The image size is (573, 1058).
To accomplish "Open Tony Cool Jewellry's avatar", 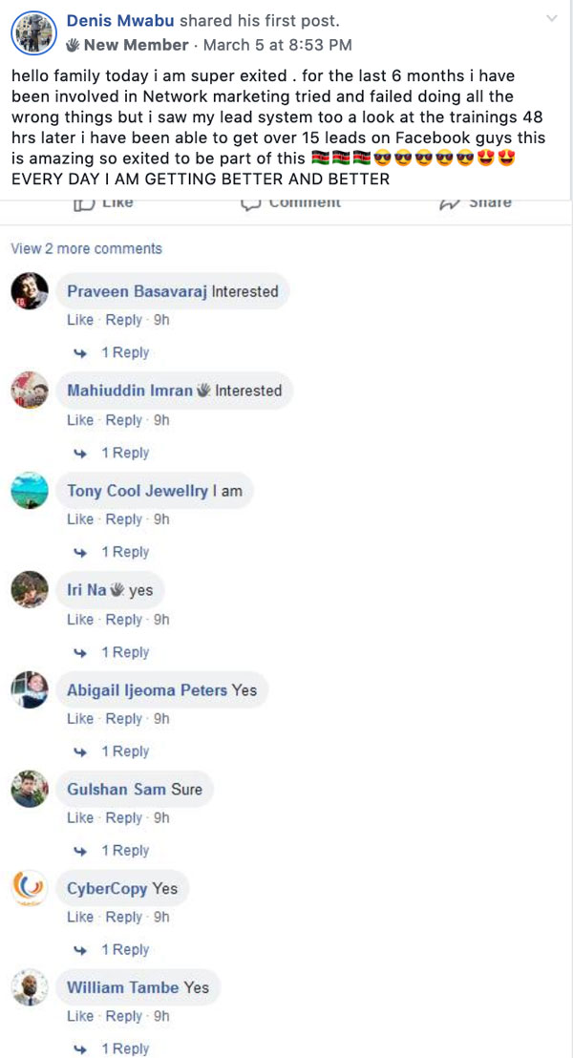I will pos(30,491).
